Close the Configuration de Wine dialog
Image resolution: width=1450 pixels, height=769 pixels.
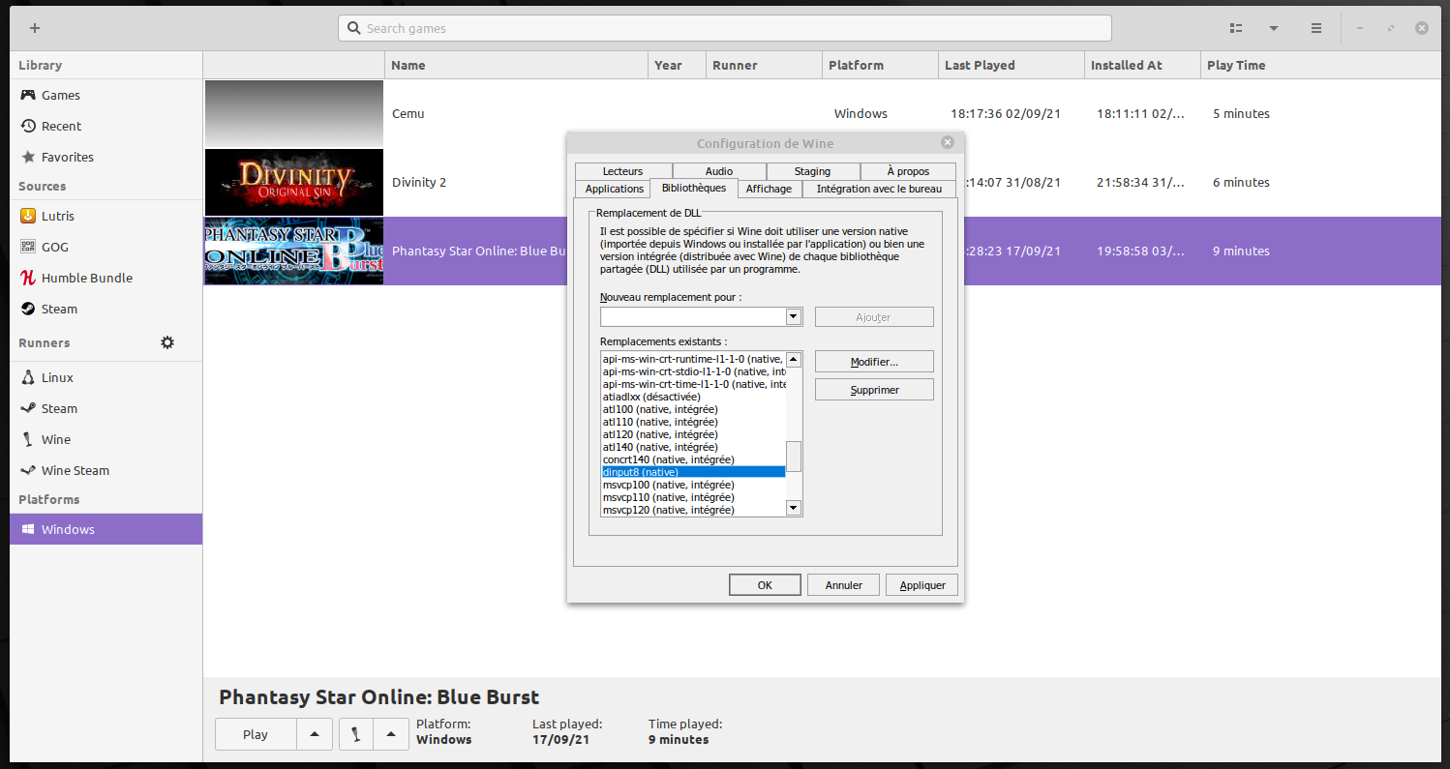pyautogui.click(x=948, y=143)
